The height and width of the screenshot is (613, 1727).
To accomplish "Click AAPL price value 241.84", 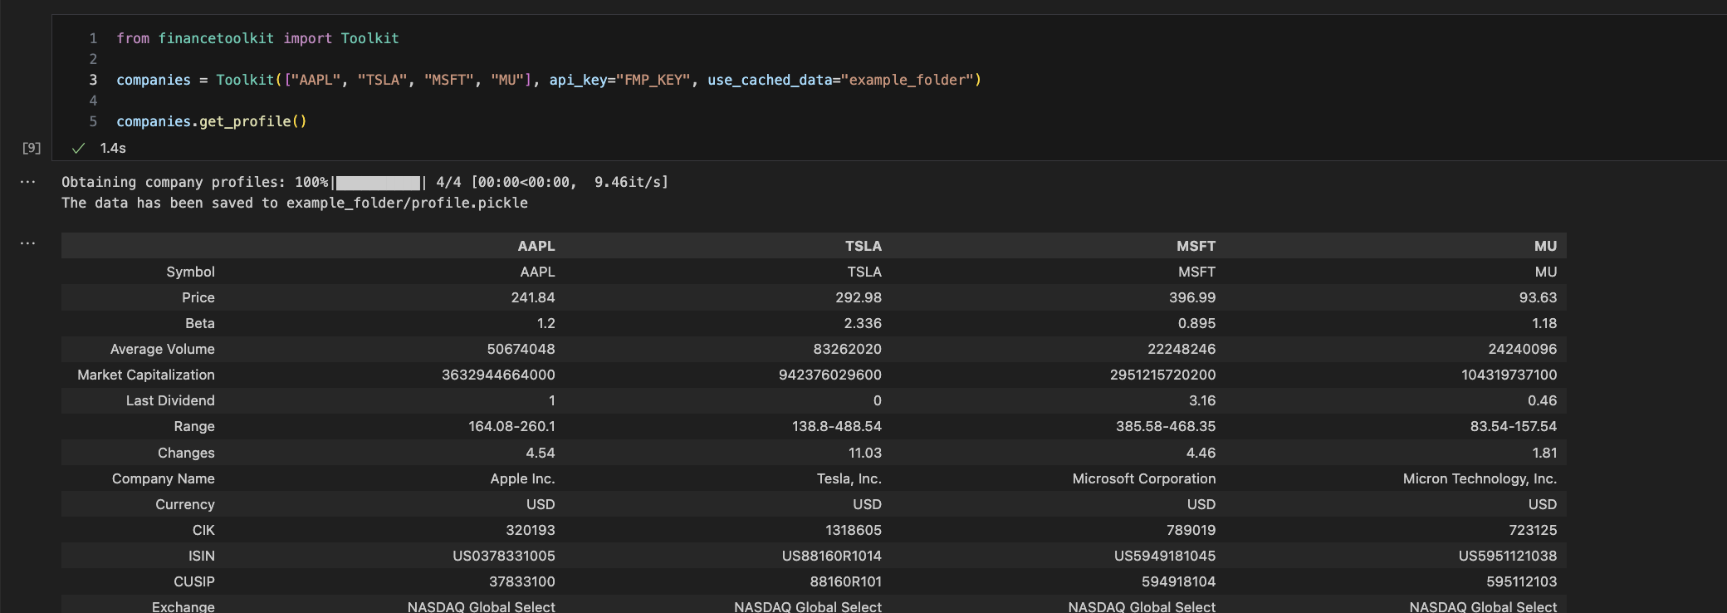I will 533,297.
